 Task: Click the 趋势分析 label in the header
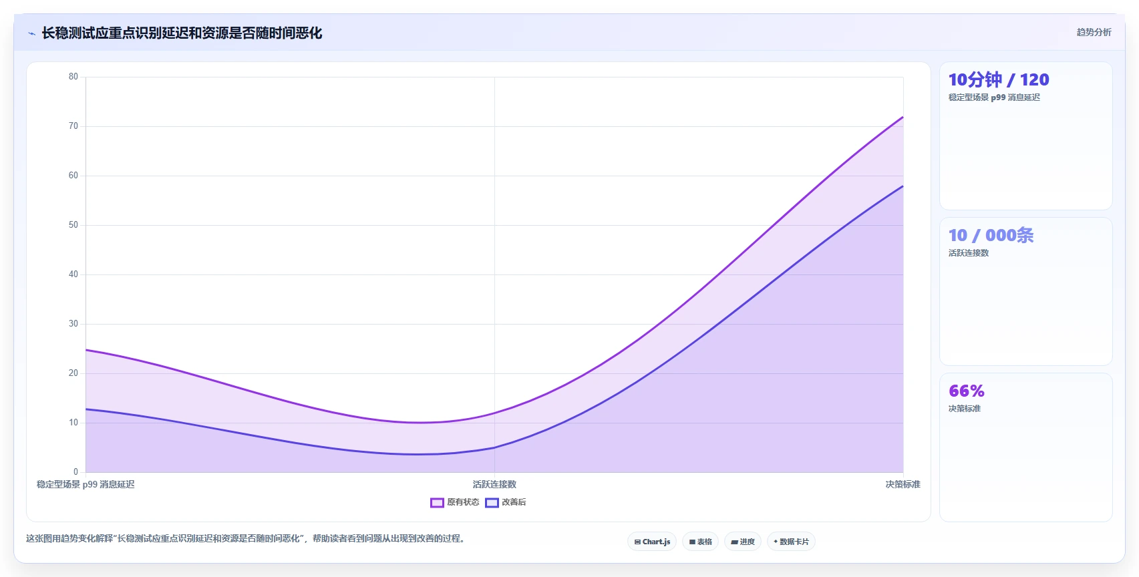coord(1094,32)
